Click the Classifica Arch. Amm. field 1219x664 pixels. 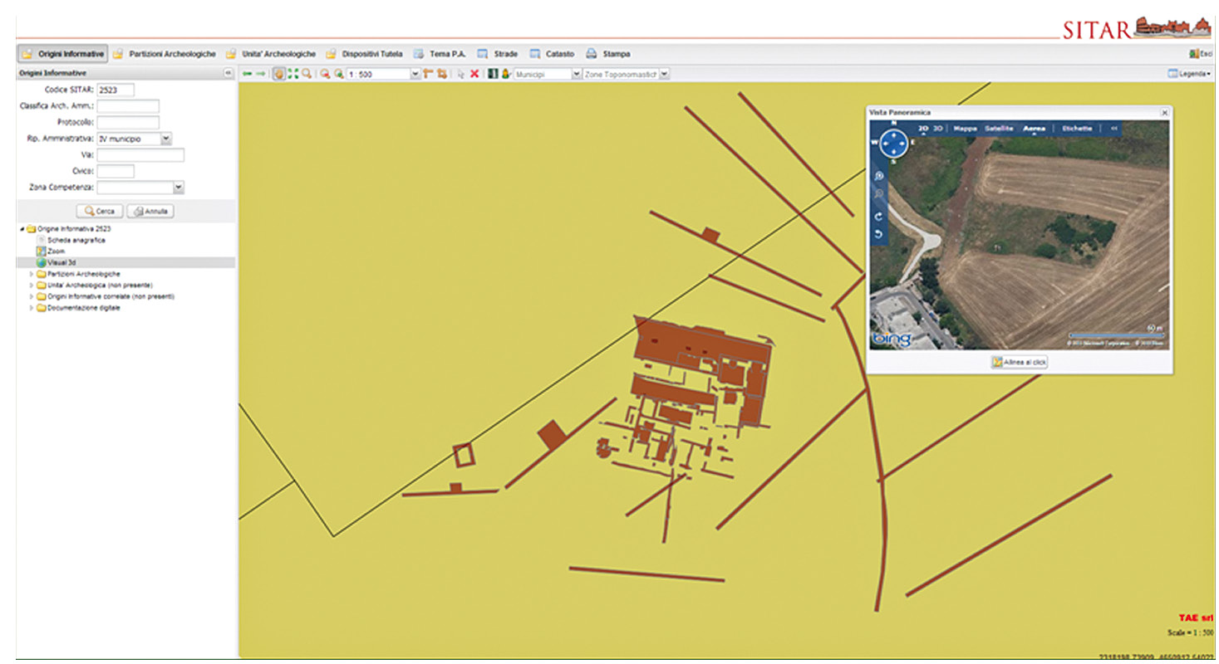pyautogui.click(x=128, y=106)
